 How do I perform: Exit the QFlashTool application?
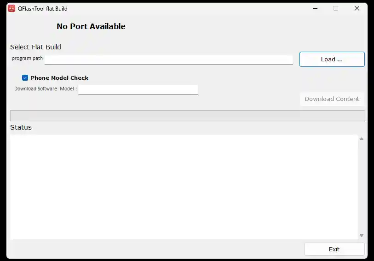pyautogui.click(x=334, y=249)
